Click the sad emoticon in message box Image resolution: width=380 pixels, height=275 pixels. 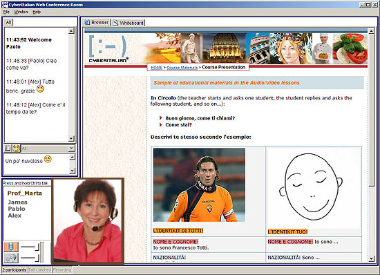(x=48, y=159)
